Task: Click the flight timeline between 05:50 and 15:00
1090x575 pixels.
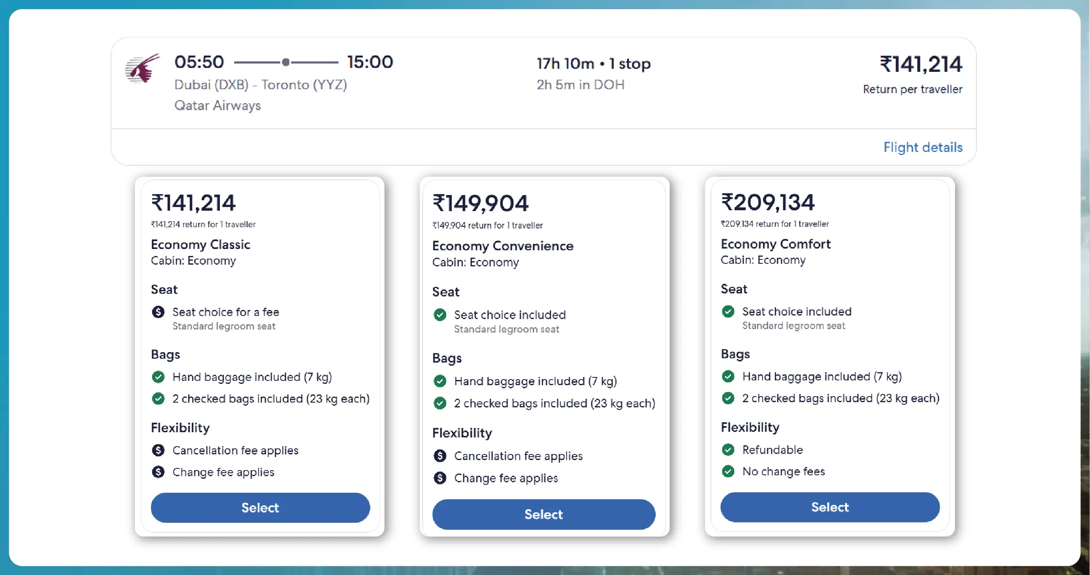Action: click(286, 62)
